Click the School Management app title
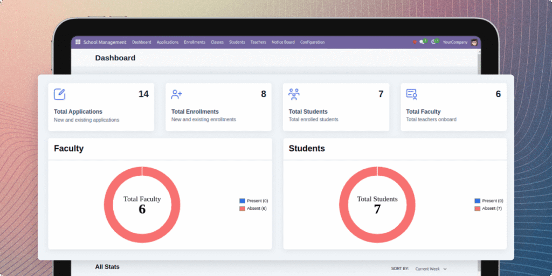Viewport: 552px width, 276px height. click(x=105, y=42)
